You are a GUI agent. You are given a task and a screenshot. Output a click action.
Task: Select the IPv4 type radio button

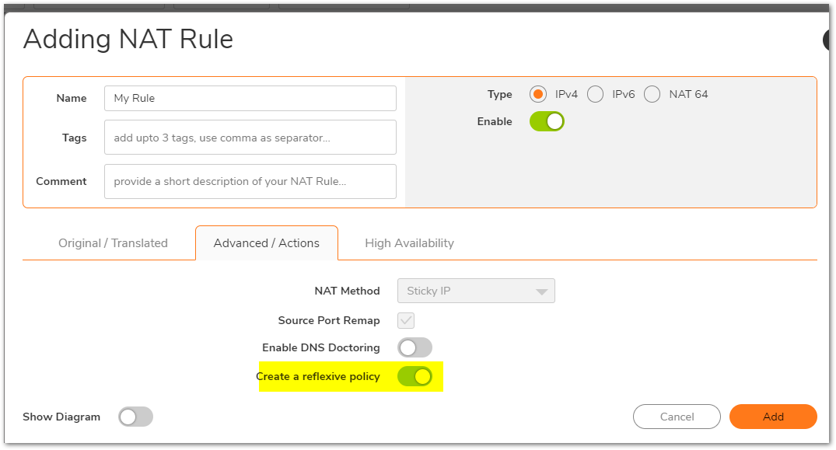(x=537, y=94)
